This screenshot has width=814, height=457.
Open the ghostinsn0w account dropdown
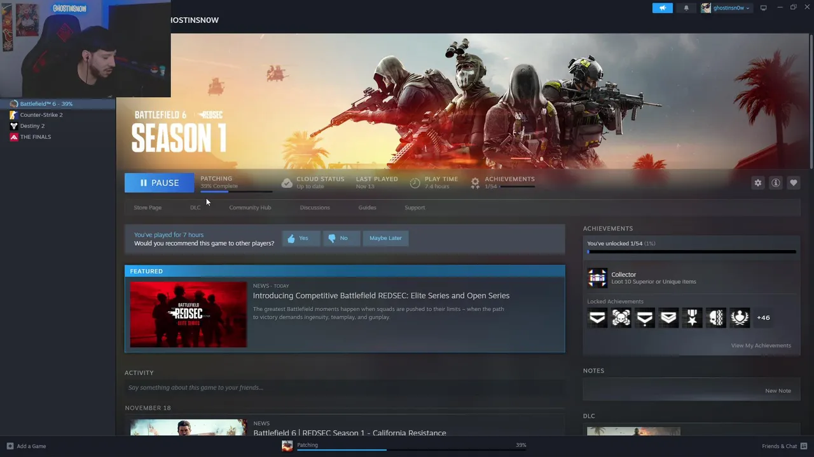tap(731, 8)
